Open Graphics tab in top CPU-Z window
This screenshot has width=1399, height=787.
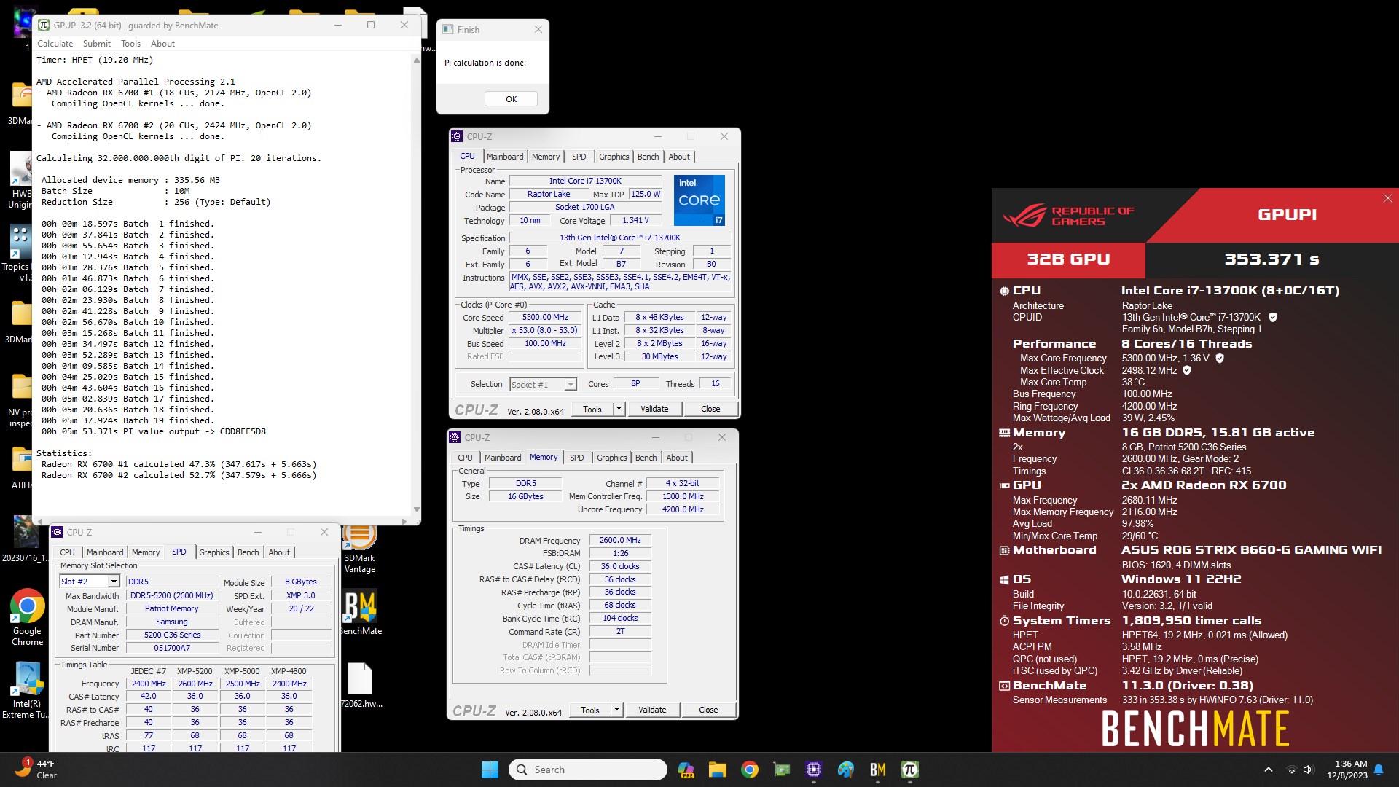click(x=614, y=157)
